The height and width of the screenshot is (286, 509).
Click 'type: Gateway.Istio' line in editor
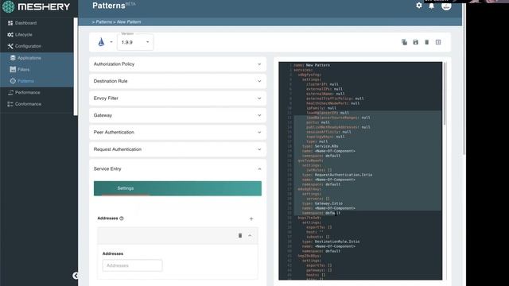(x=322, y=203)
